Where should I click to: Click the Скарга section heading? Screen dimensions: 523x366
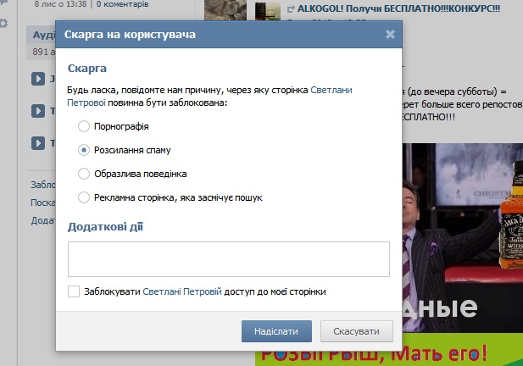87,69
